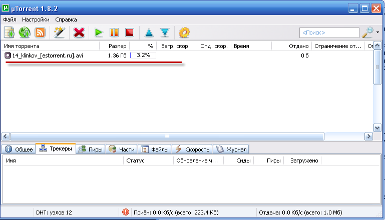Switch to the Пиры tab

[91, 149]
